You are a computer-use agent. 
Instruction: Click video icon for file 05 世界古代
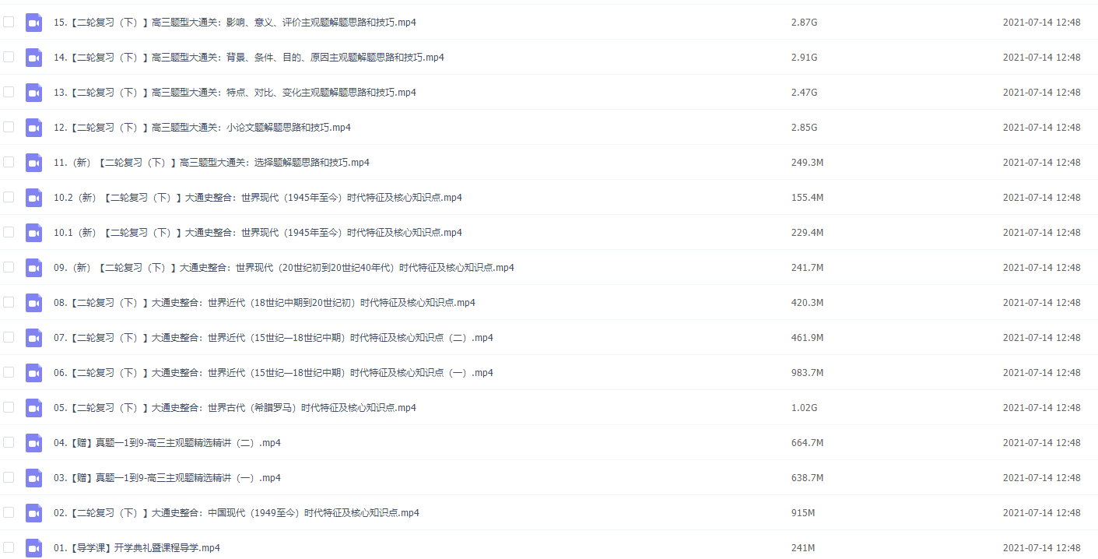(x=33, y=408)
